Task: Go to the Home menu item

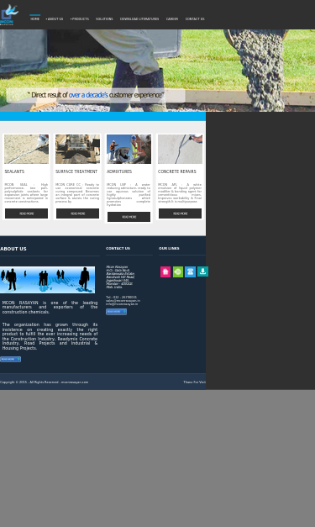Action: 35,18
